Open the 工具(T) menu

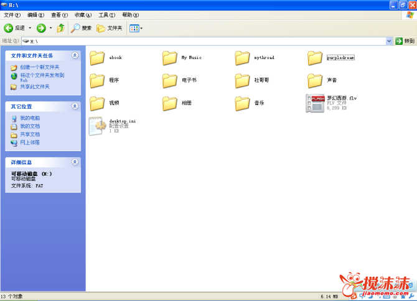[x=107, y=15]
